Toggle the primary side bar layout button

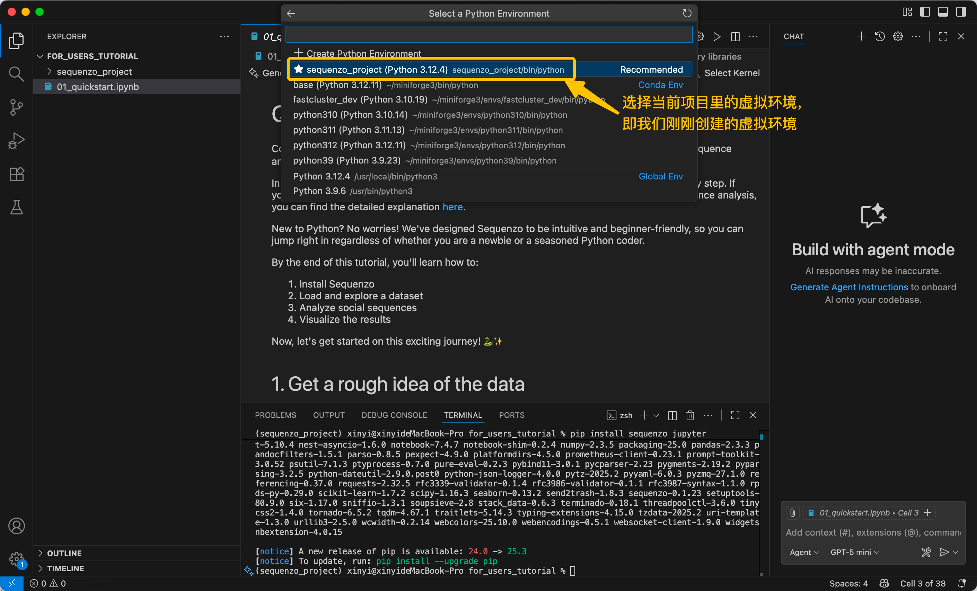pos(925,12)
